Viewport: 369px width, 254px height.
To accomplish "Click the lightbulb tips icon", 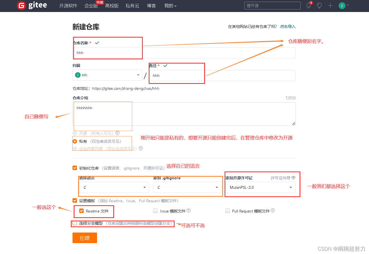I will point(319,6).
